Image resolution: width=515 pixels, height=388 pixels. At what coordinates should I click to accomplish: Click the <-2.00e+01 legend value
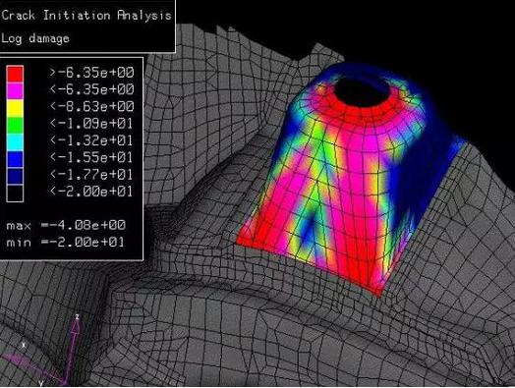(x=91, y=192)
